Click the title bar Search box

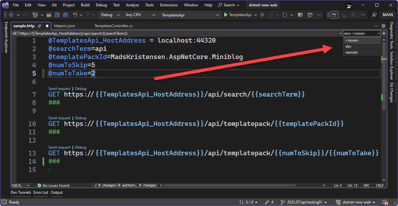pyautogui.click(x=228, y=5)
